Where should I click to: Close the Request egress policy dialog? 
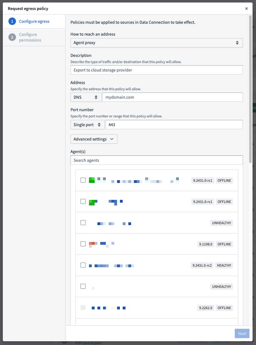pos(246,8)
